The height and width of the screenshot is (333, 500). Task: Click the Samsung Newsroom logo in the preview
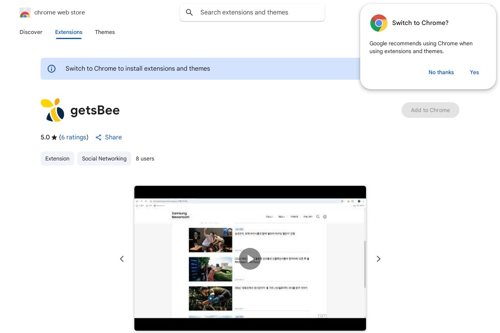coord(180,215)
